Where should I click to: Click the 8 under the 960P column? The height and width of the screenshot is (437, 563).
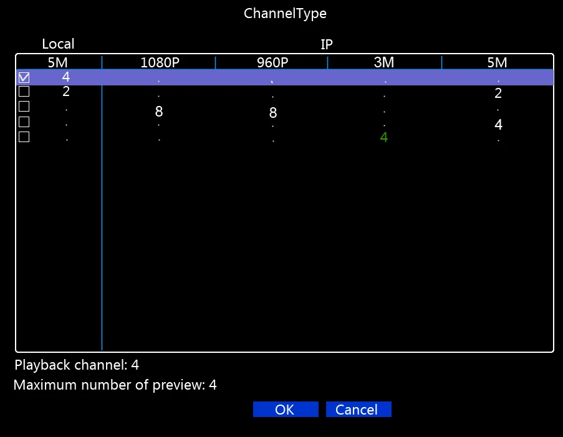point(273,113)
